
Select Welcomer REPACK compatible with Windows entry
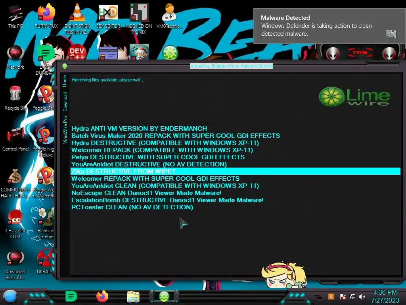(x=236, y=150)
